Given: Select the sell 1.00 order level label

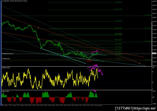Looking at the screenshot, I should point(8,54).
